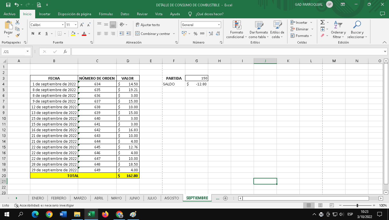The width and height of the screenshot is (389, 220).
Task: Click Formato condicional icon
Action: pyautogui.click(x=237, y=30)
